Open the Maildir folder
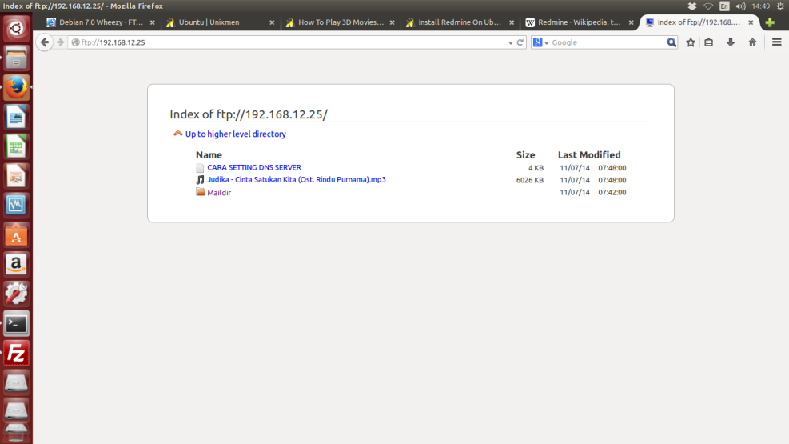The width and height of the screenshot is (789, 444). point(218,193)
